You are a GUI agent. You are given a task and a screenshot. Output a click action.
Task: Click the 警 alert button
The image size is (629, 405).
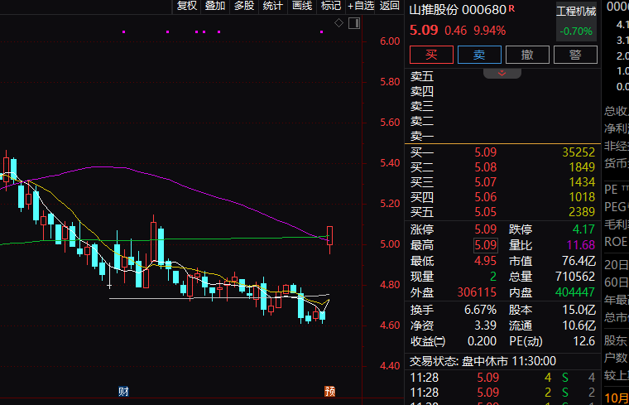(x=575, y=55)
